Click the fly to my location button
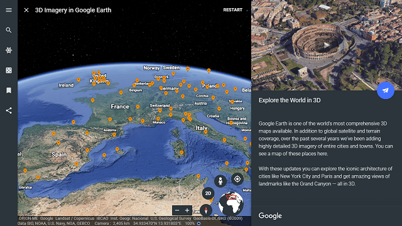402x226 pixels. (237, 179)
